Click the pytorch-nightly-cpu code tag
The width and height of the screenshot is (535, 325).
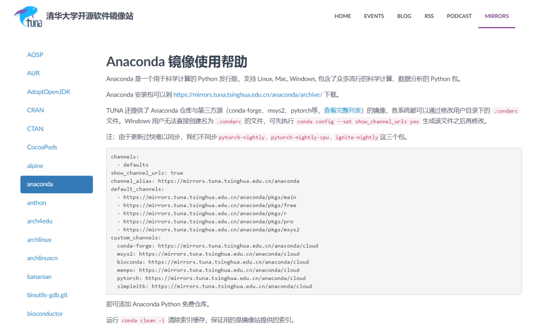[x=300, y=137]
